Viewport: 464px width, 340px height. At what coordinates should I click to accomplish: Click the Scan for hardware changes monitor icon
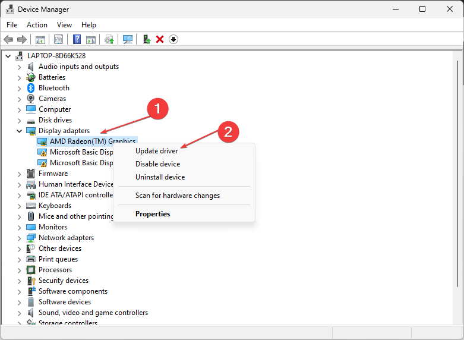click(128, 39)
